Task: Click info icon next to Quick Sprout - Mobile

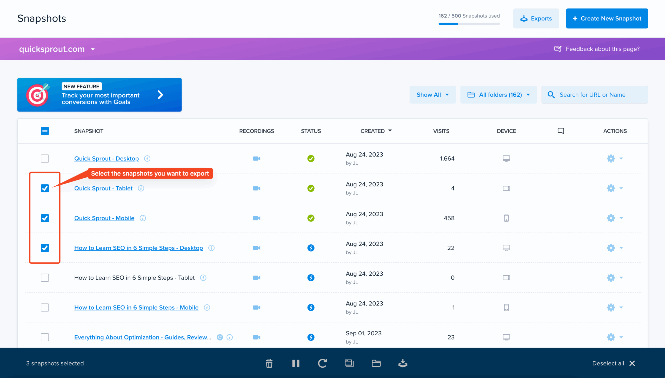Action: pos(143,218)
